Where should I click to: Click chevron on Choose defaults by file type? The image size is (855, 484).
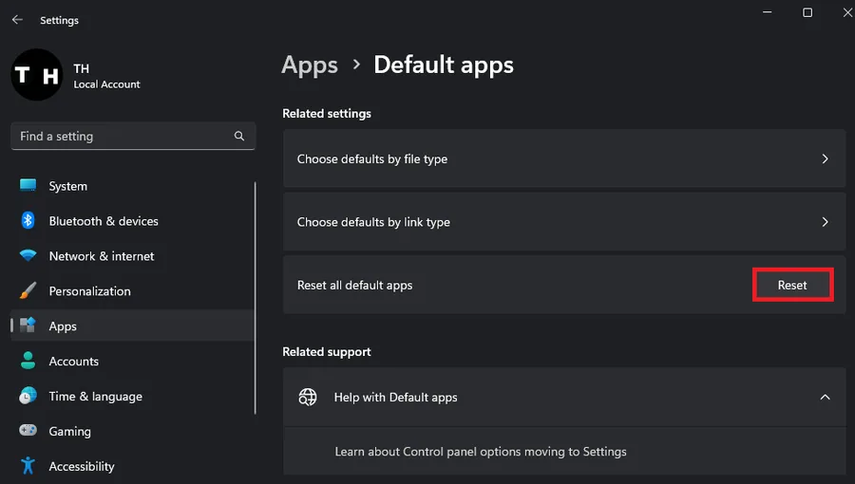tap(825, 158)
